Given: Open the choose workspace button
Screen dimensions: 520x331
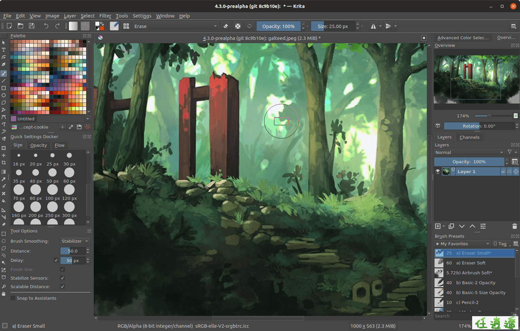Looking at the screenshot, I should [x=513, y=26].
